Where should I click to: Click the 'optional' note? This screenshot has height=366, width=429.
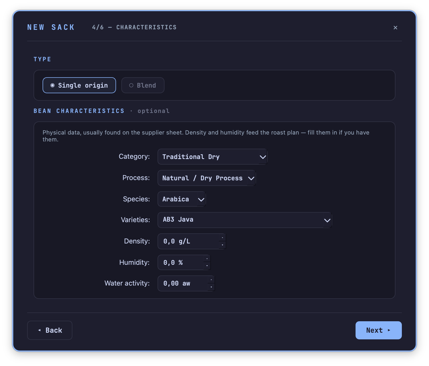(x=154, y=111)
